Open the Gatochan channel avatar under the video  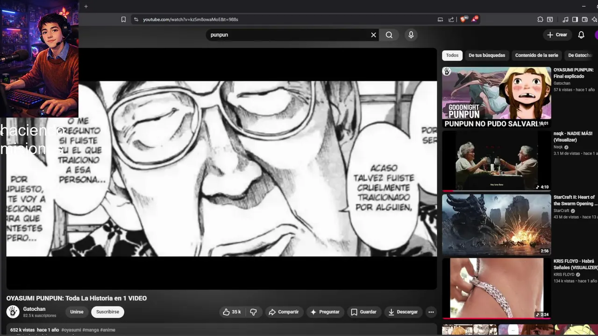tap(13, 312)
